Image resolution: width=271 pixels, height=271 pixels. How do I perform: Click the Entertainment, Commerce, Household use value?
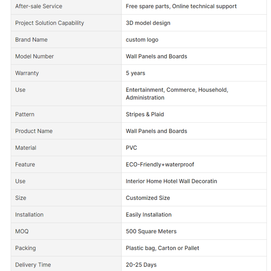(177, 94)
